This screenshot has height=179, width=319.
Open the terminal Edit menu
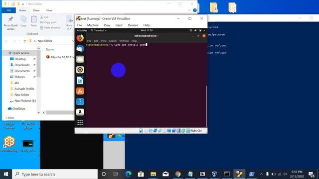[96, 41]
